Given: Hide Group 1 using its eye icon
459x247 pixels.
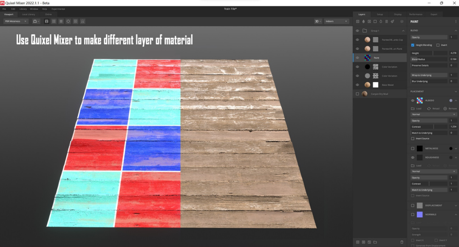Looking at the screenshot, I should (x=357, y=31).
